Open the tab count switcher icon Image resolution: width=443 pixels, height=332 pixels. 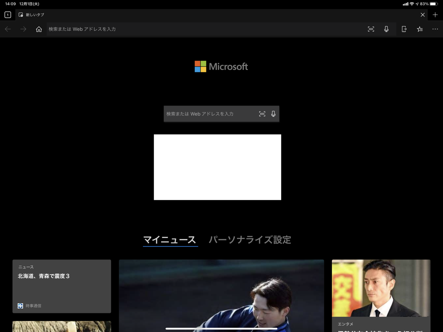click(x=8, y=15)
